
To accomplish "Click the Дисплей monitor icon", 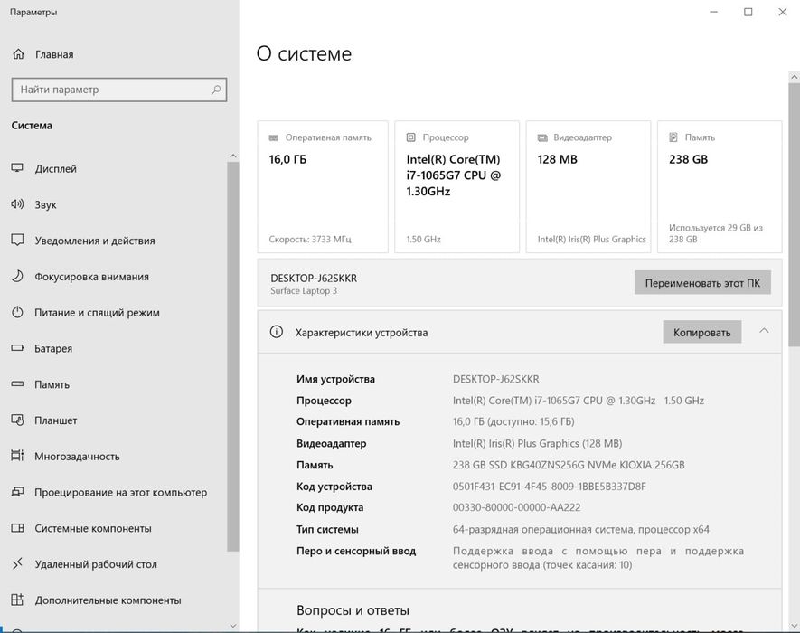I will (17, 169).
